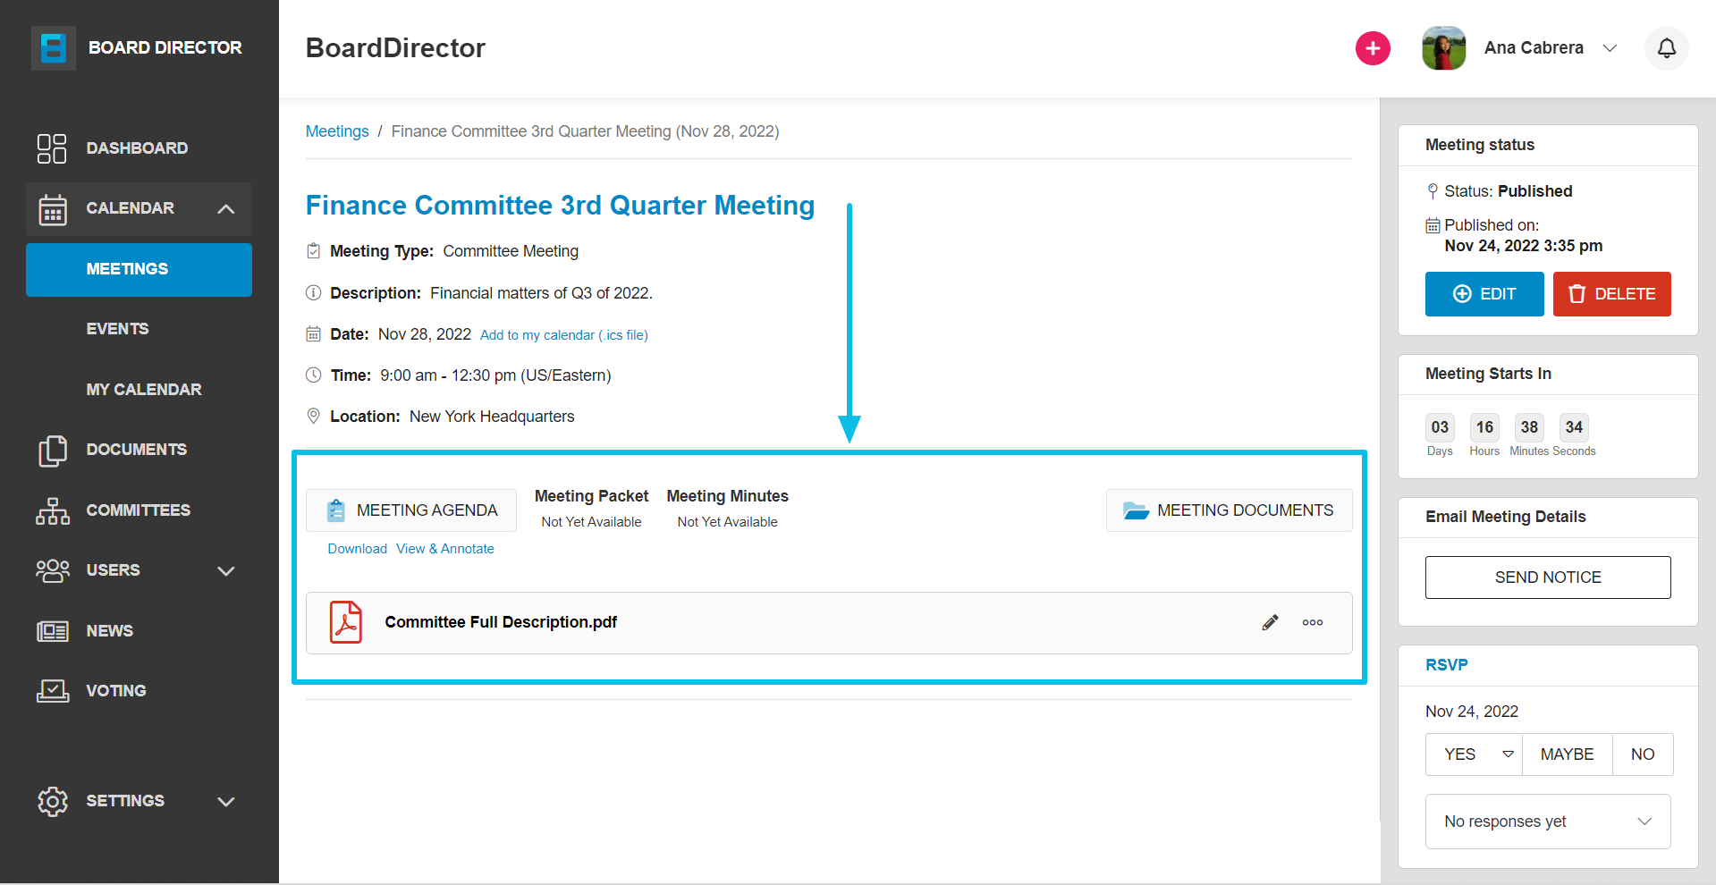Click the pencil edit icon for PDF

point(1270,622)
